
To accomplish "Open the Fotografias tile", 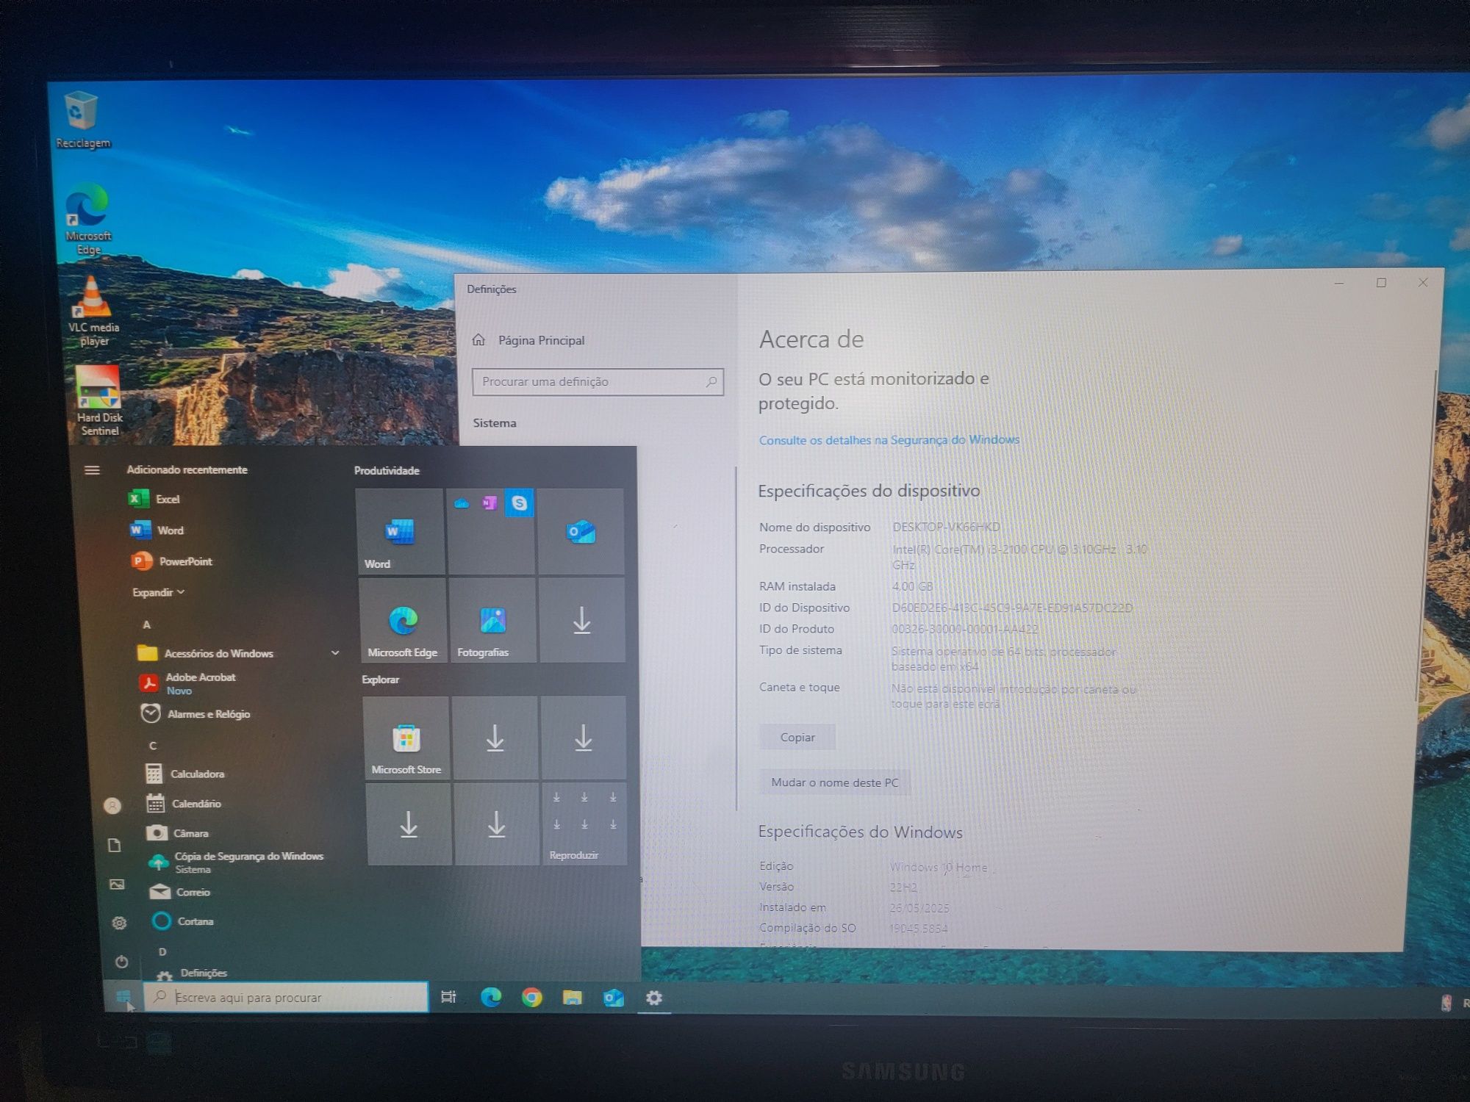I will [x=493, y=621].
